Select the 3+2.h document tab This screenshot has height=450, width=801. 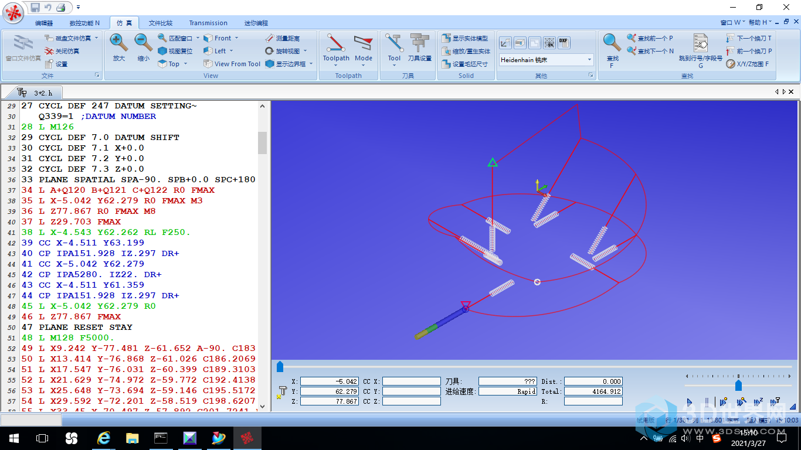pyautogui.click(x=37, y=92)
